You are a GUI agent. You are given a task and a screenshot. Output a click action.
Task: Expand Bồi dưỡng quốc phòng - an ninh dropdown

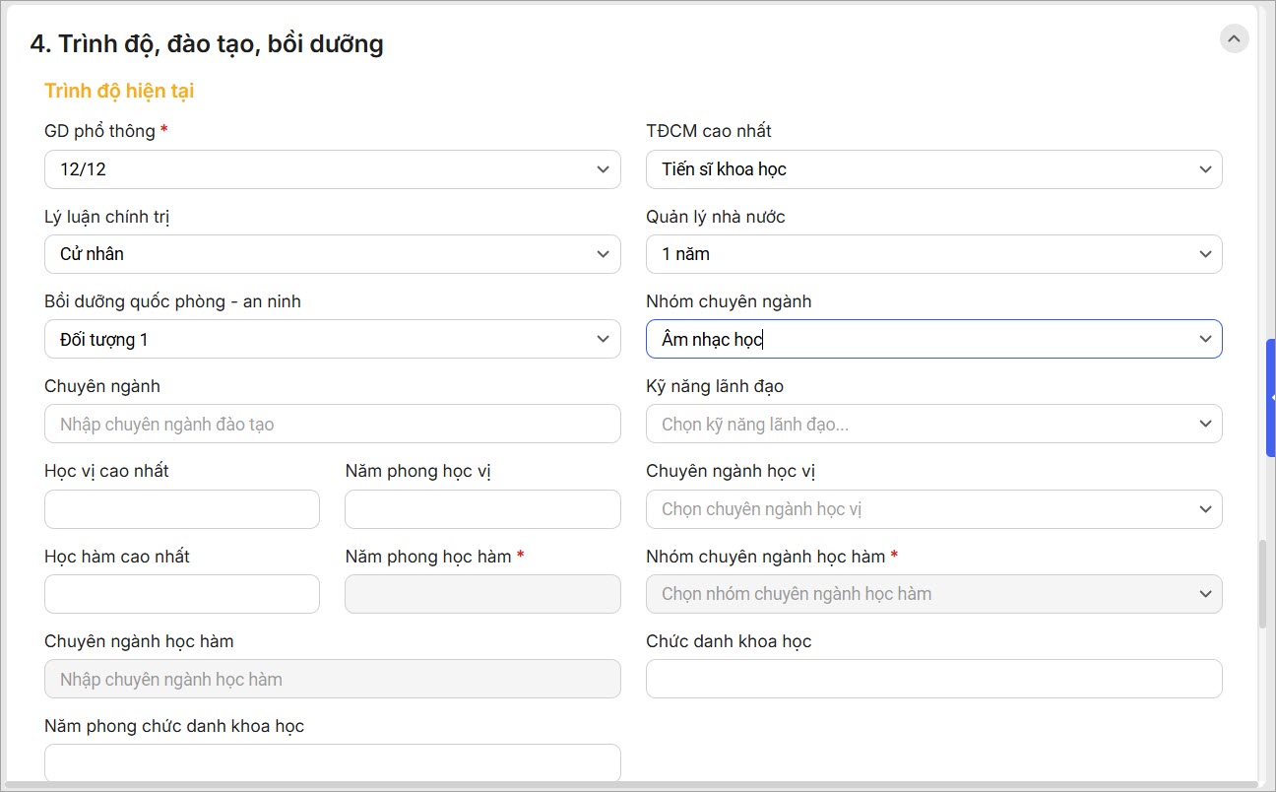click(x=332, y=340)
